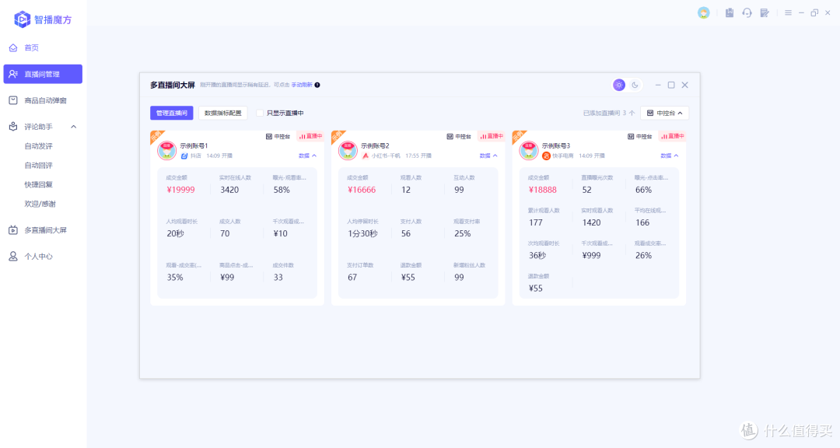
Task: Open the feedback note-and-pencil icon
Action: point(765,13)
